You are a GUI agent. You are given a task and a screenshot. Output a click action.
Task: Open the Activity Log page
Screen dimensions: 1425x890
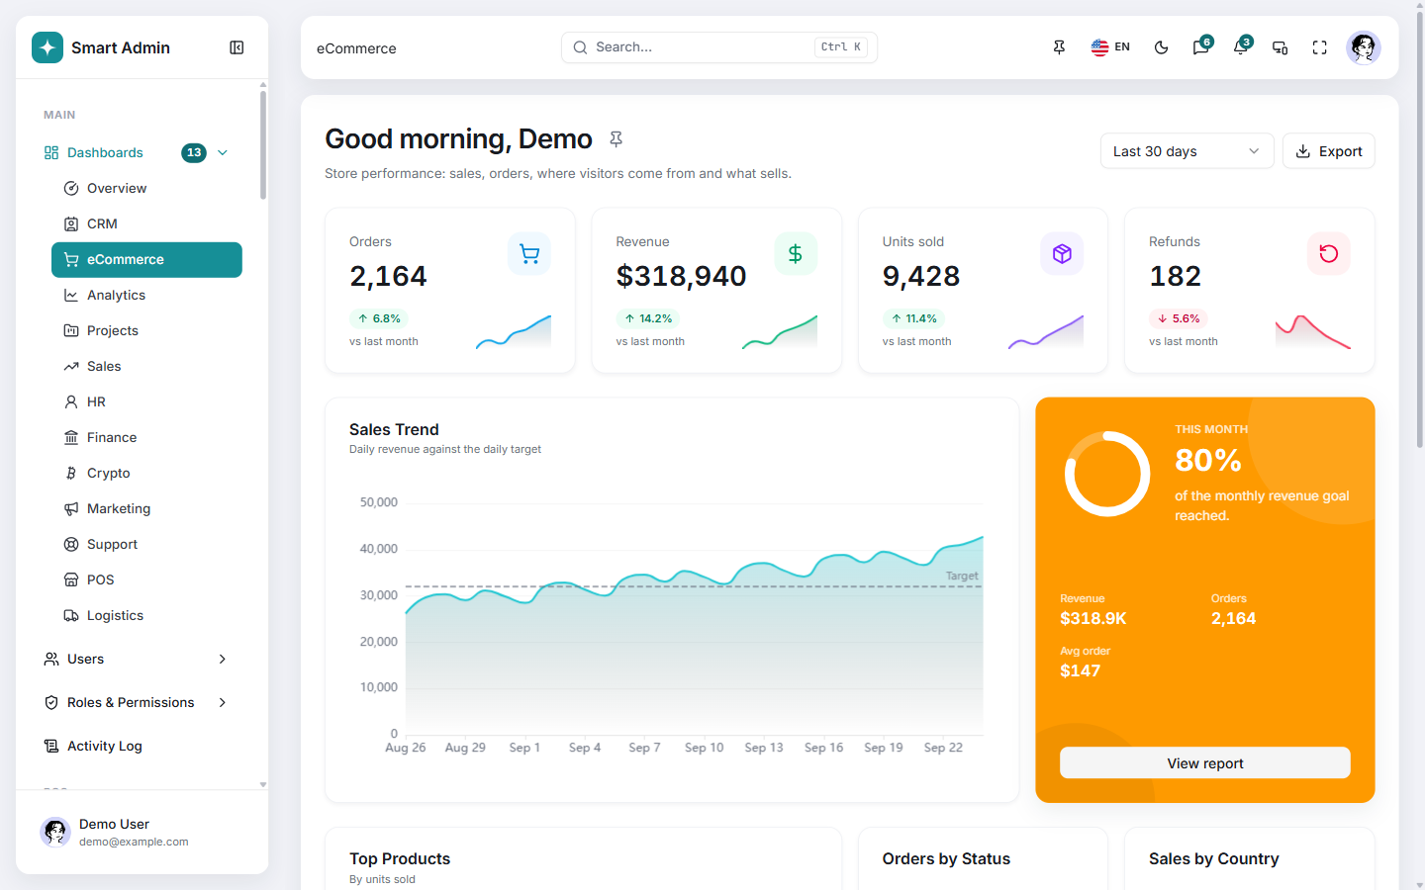tap(137, 746)
